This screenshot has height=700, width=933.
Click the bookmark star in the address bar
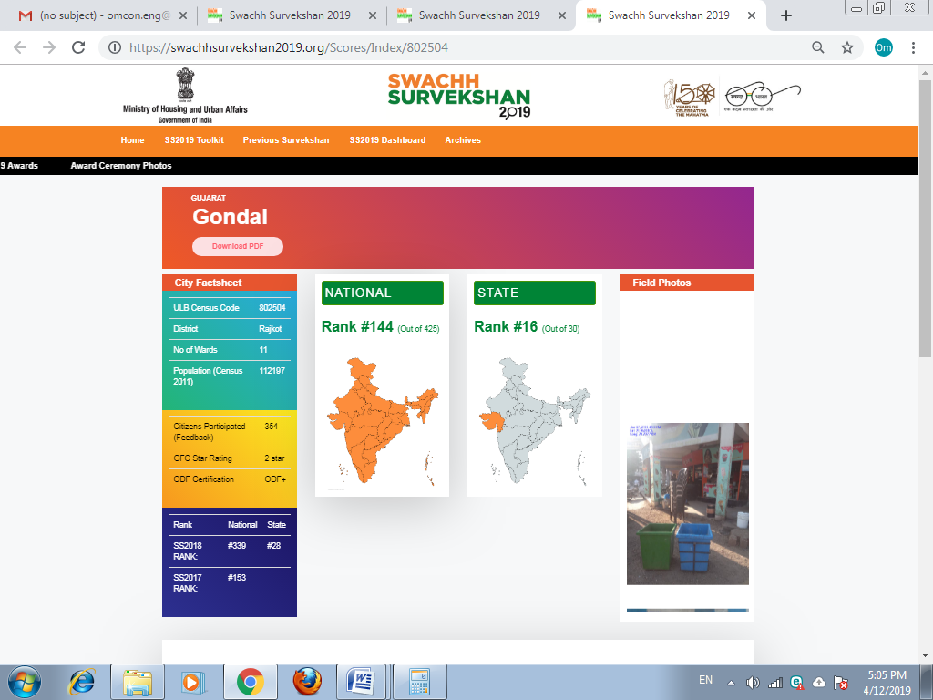846,46
